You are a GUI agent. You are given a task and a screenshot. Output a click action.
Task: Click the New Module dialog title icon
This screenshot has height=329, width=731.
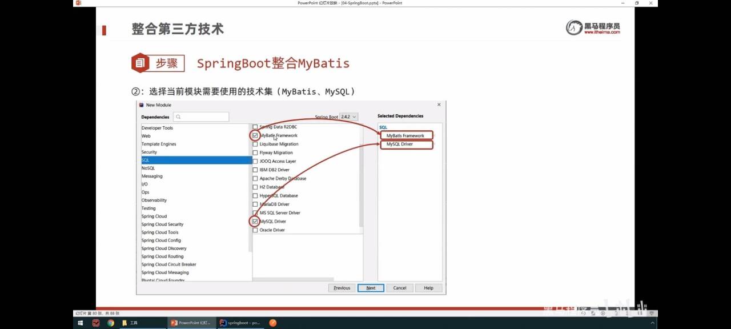click(x=142, y=105)
